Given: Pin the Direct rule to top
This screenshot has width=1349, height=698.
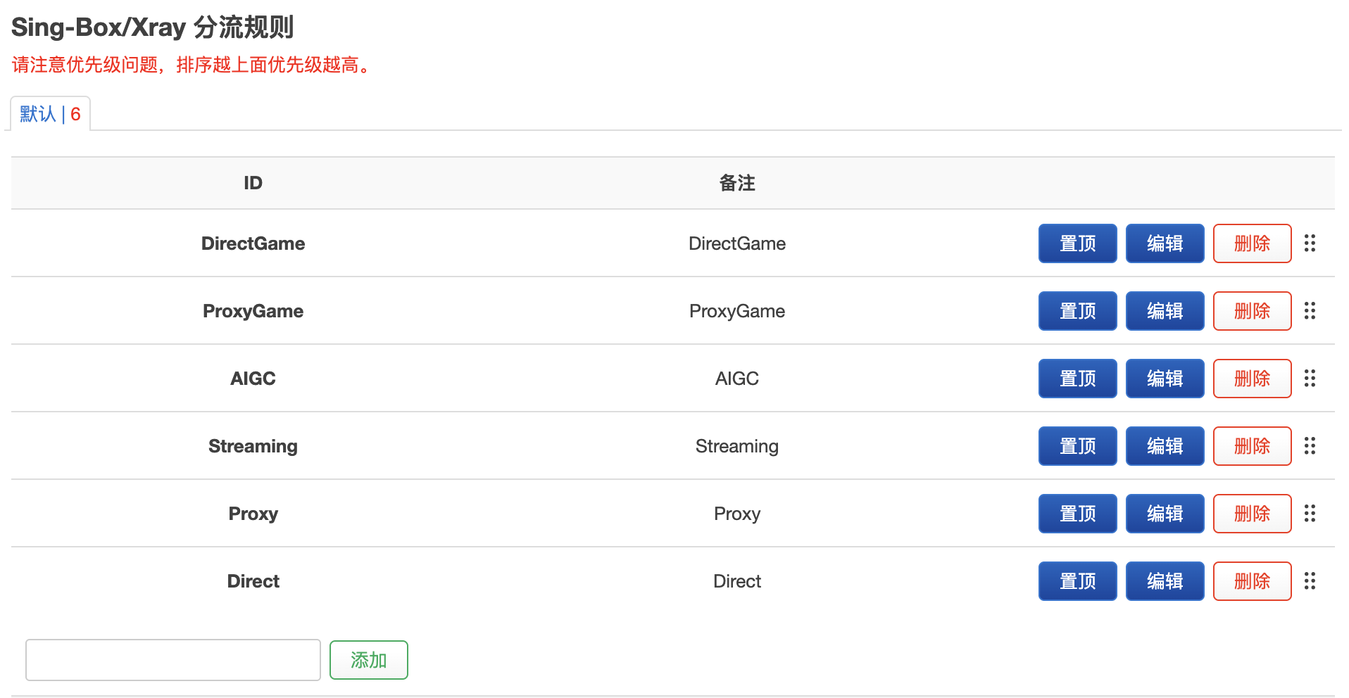Looking at the screenshot, I should point(1077,581).
